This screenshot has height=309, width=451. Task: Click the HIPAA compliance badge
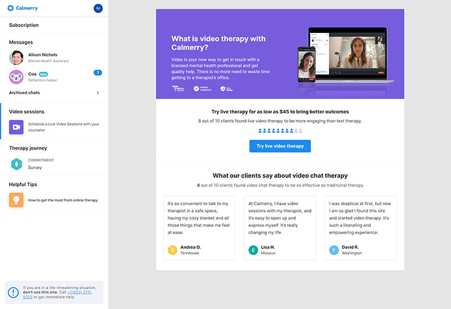[x=178, y=89]
